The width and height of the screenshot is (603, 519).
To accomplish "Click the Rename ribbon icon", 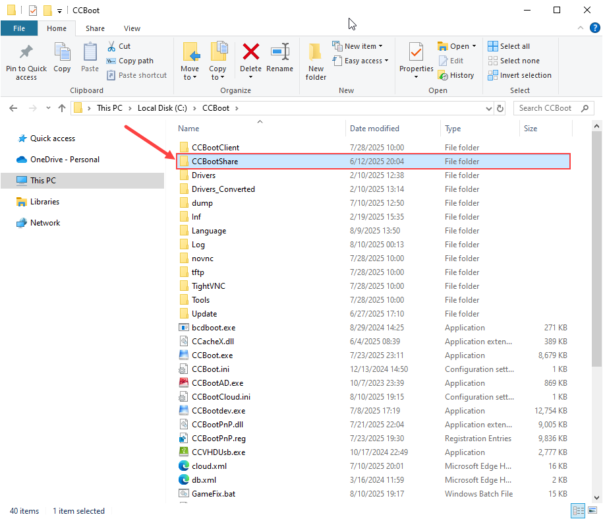I will tap(280, 53).
